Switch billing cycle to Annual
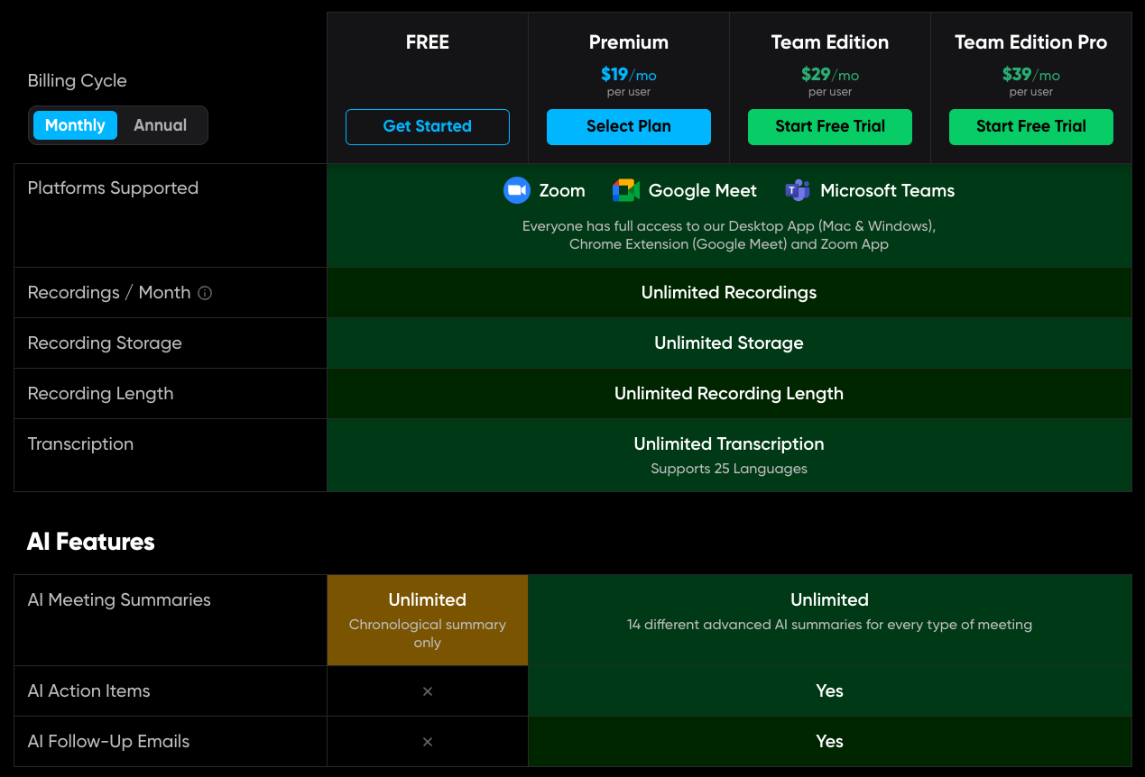The height and width of the screenshot is (777, 1145). pyautogui.click(x=160, y=125)
